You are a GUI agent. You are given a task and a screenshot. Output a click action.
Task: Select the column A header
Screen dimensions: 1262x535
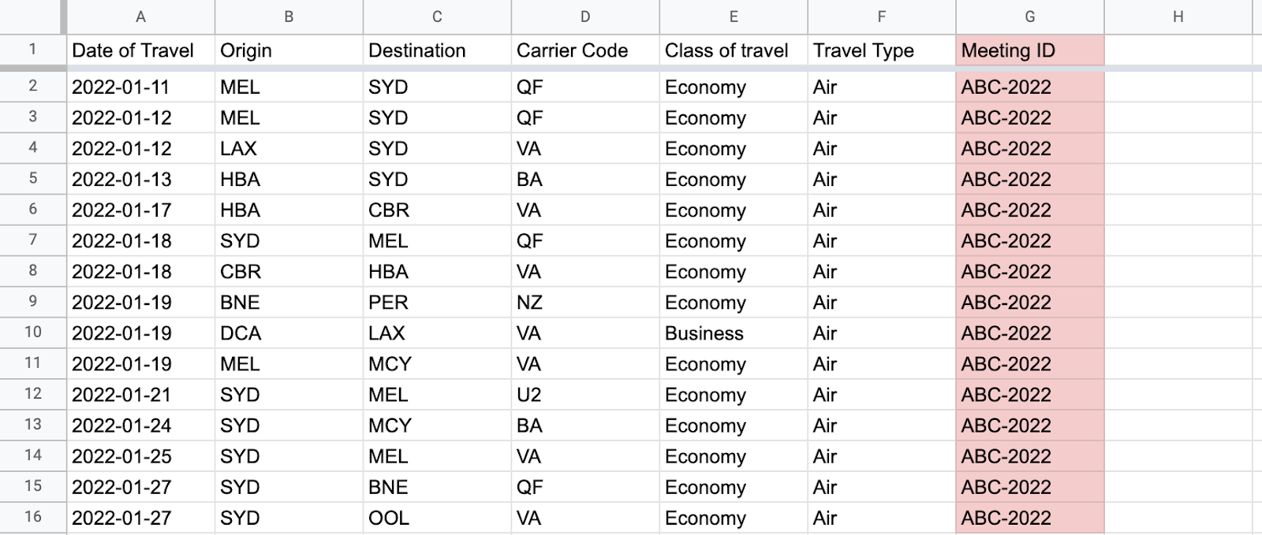coord(140,17)
